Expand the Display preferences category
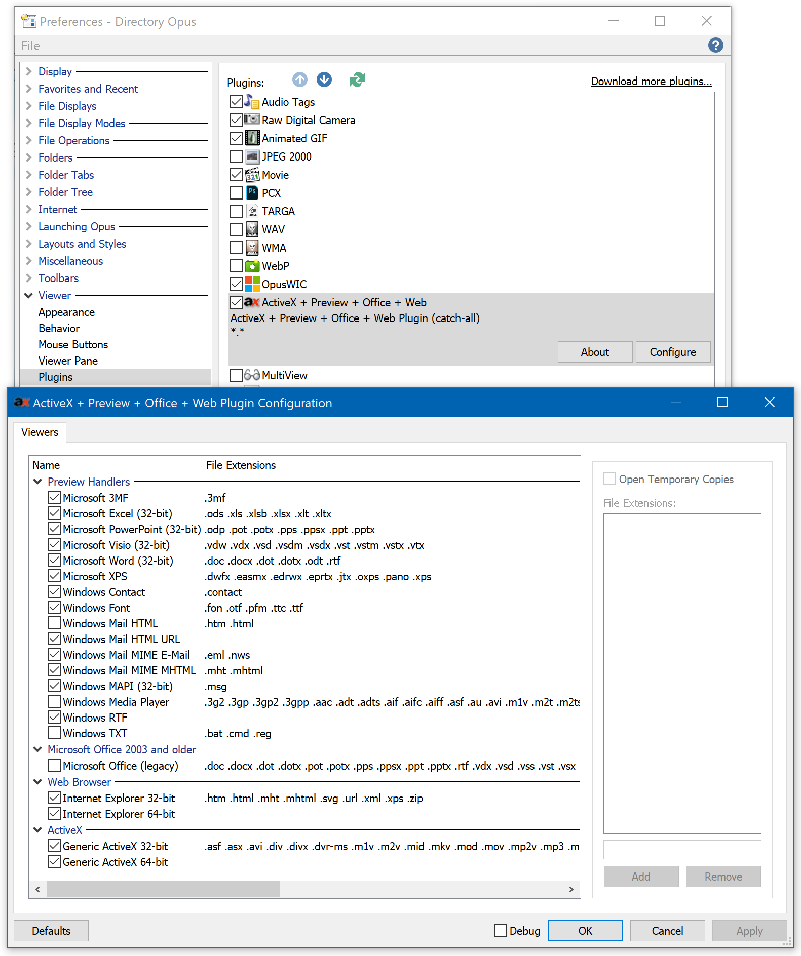Image resolution: width=801 pixels, height=956 pixels. (x=29, y=71)
